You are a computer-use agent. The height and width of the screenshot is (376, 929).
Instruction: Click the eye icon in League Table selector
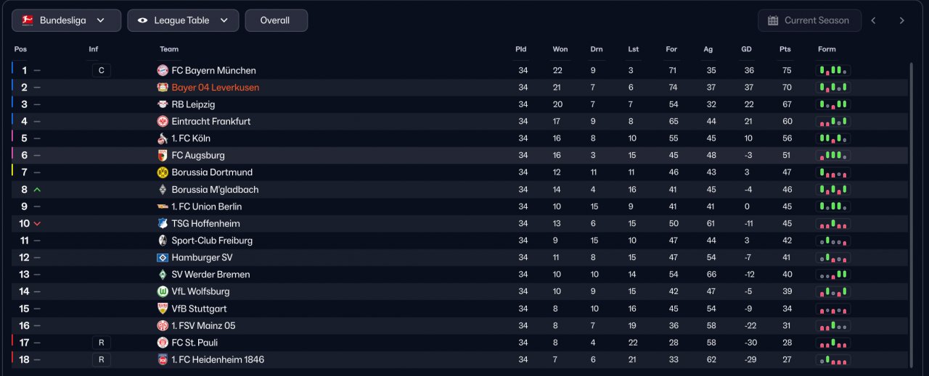pyautogui.click(x=142, y=20)
